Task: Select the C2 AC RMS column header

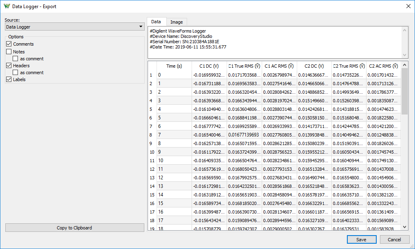Action: pyautogui.click(x=384, y=66)
